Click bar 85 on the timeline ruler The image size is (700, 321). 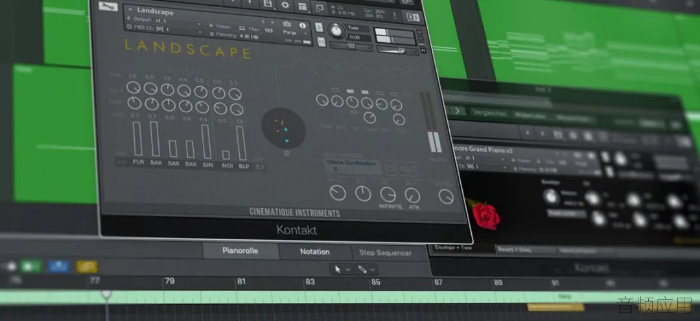click(375, 281)
